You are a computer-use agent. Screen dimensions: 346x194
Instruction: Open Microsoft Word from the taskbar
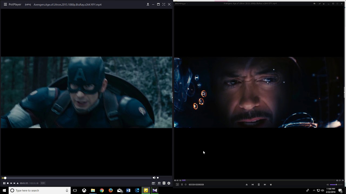click(128, 190)
